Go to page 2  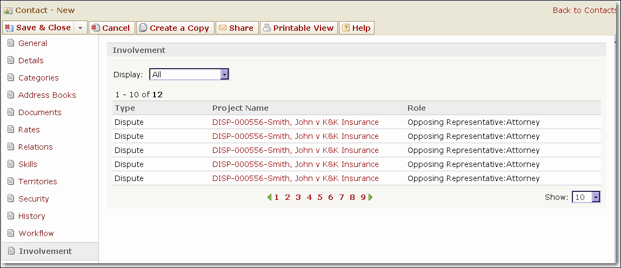(x=288, y=197)
